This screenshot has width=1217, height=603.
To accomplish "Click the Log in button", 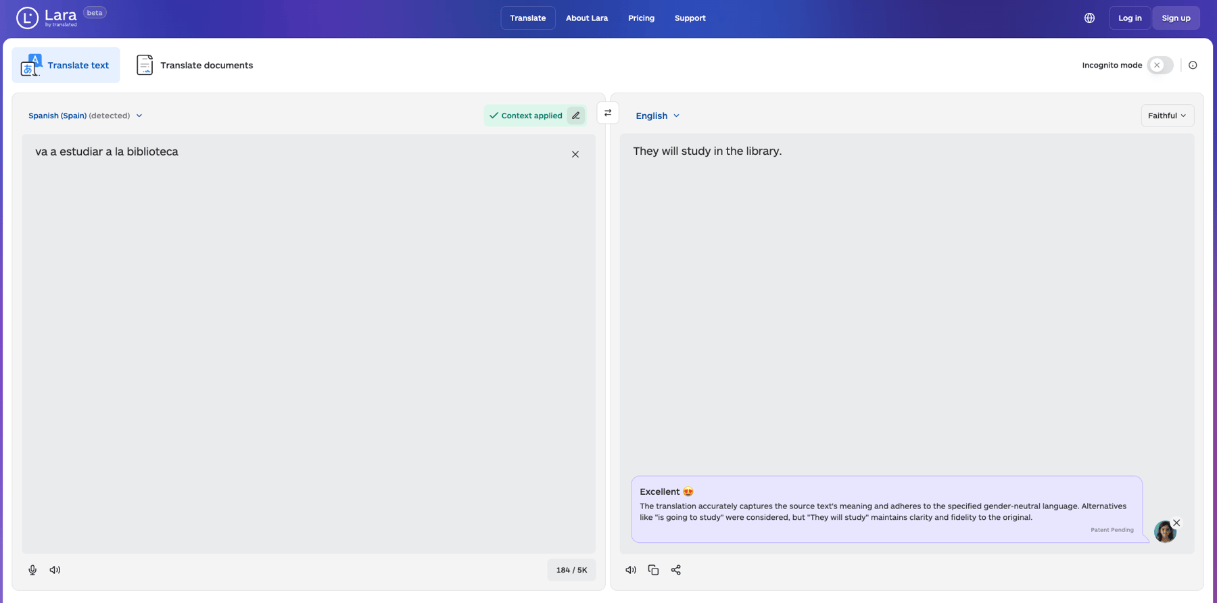I will 1129,18.
